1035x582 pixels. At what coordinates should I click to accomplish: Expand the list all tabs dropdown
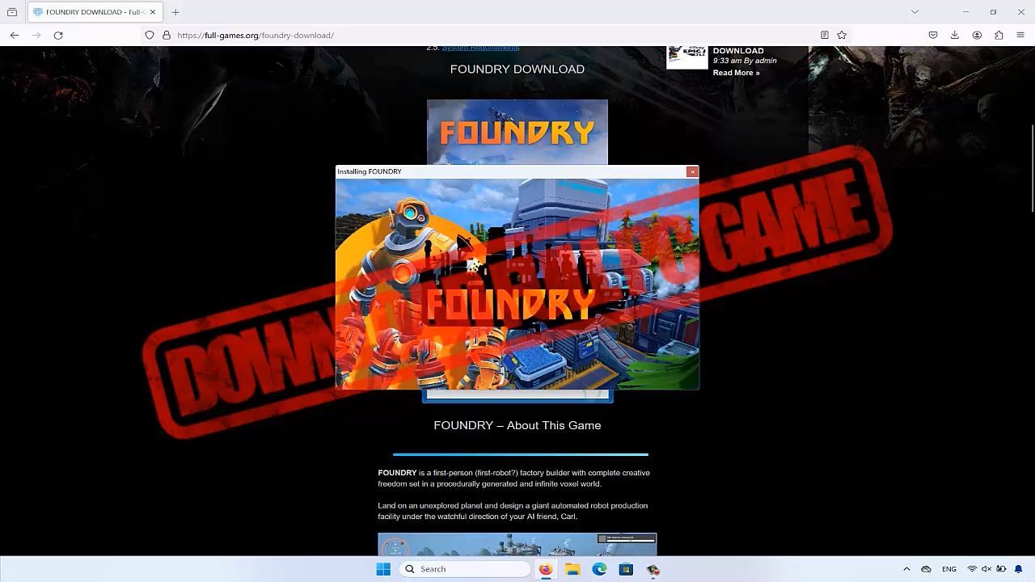(x=915, y=12)
